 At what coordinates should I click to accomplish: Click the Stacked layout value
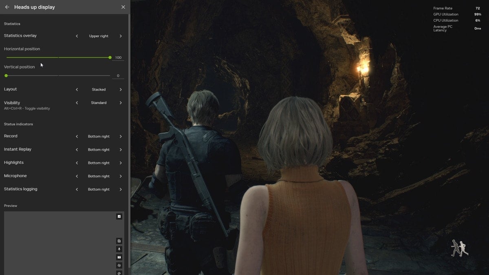99,89
